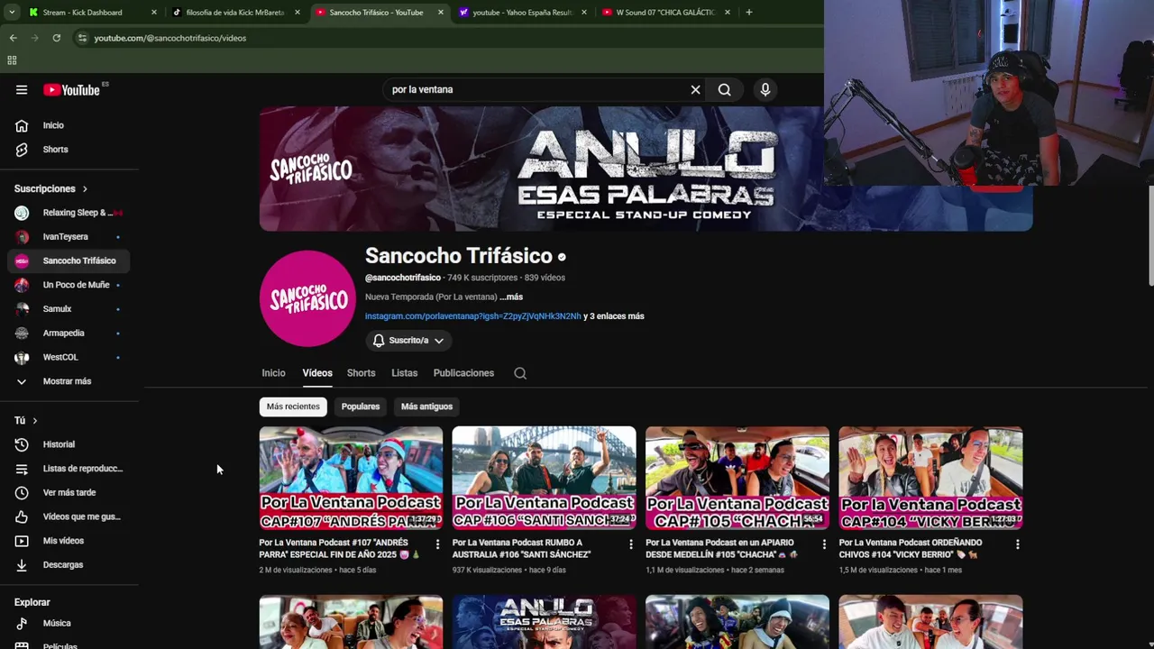The width and height of the screenshot is (1154, 649).
Task: Open options menu for Podcast #107 video
Action: (437, 544)
